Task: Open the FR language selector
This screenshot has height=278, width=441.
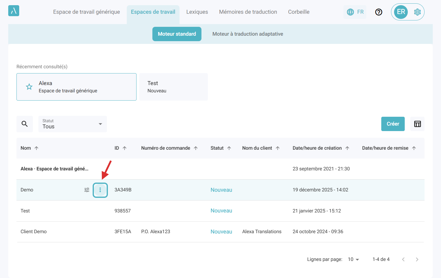Action: (355, 12)
